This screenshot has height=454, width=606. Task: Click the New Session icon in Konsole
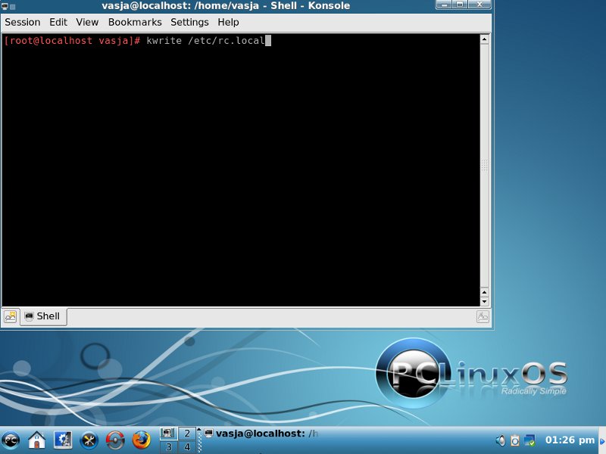pyautogui.click(x=10, y=317)
